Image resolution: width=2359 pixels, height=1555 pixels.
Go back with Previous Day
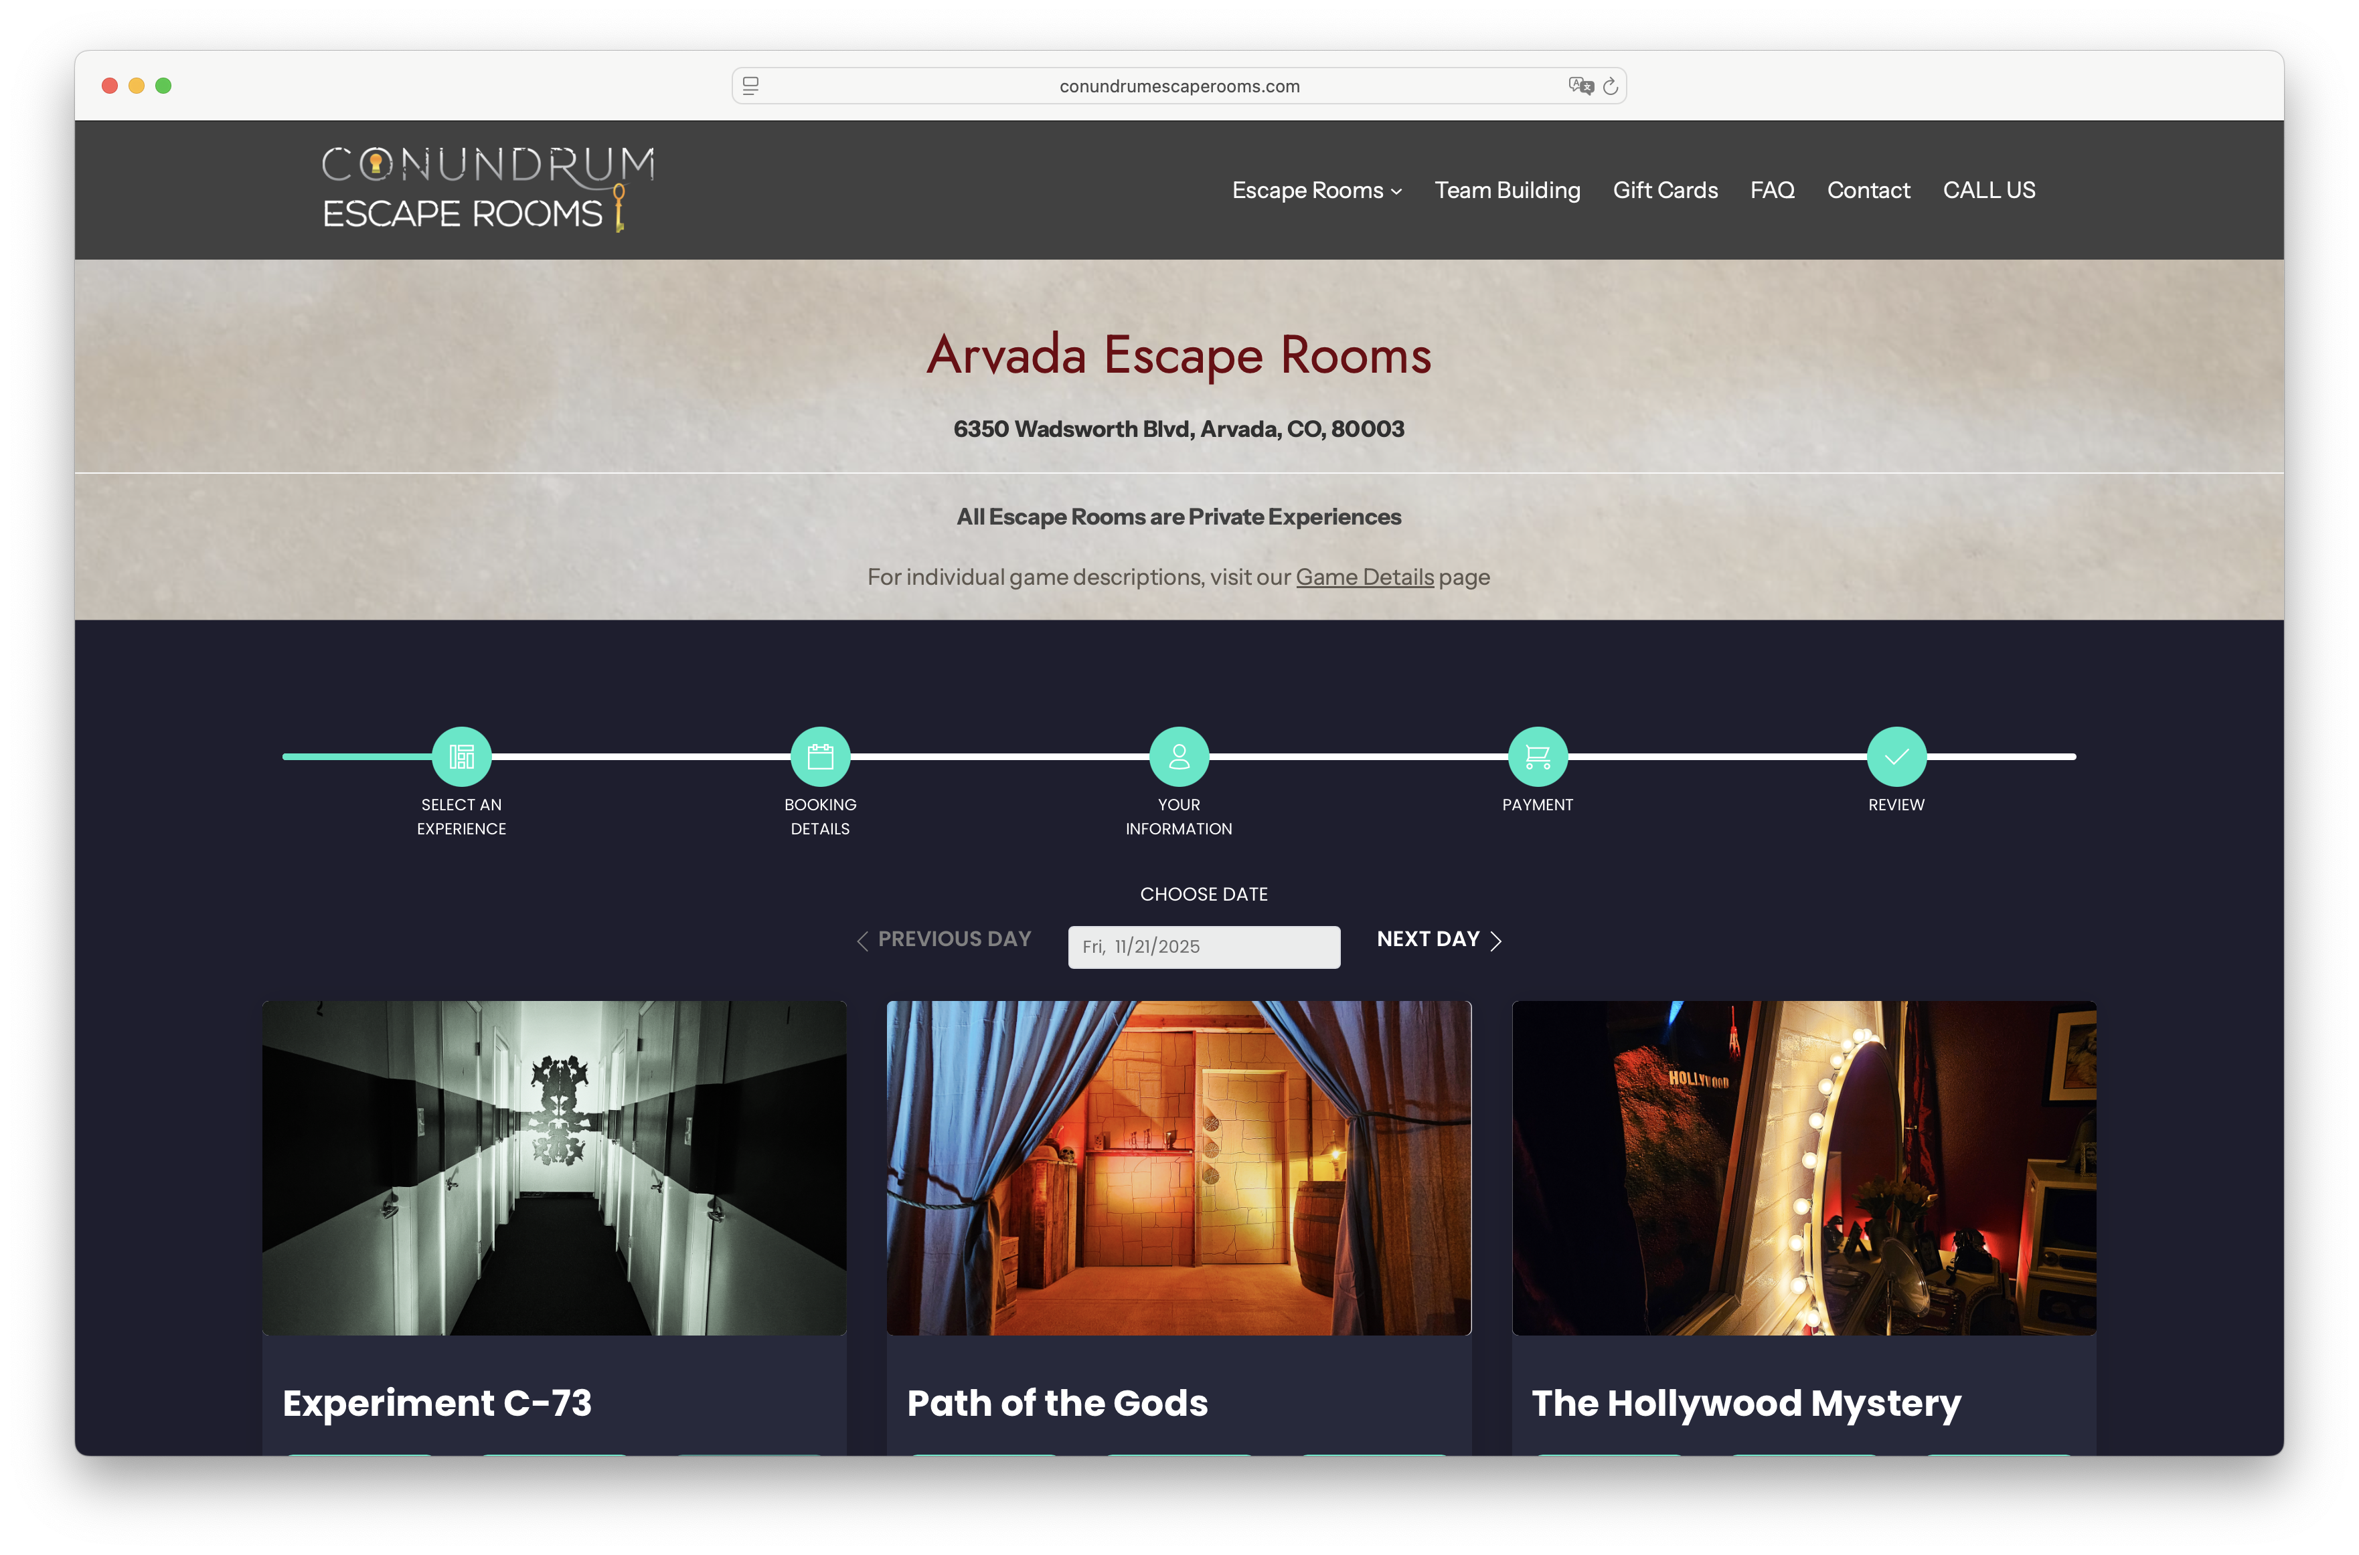tap(943, 938)
